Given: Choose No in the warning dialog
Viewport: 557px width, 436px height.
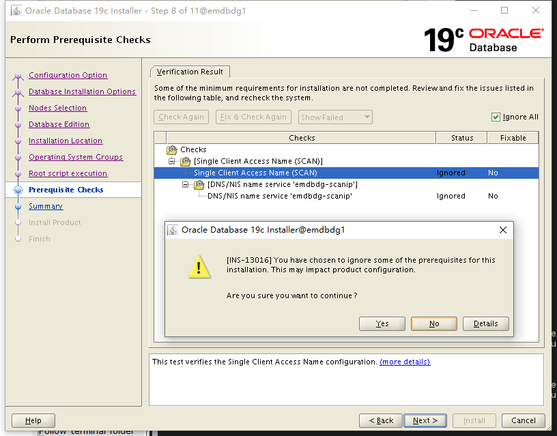Looking at the screenshot, I should pyautogui.click(x=434, y=323).
